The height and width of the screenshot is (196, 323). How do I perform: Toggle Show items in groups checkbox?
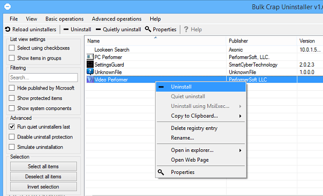pos(12,58)
